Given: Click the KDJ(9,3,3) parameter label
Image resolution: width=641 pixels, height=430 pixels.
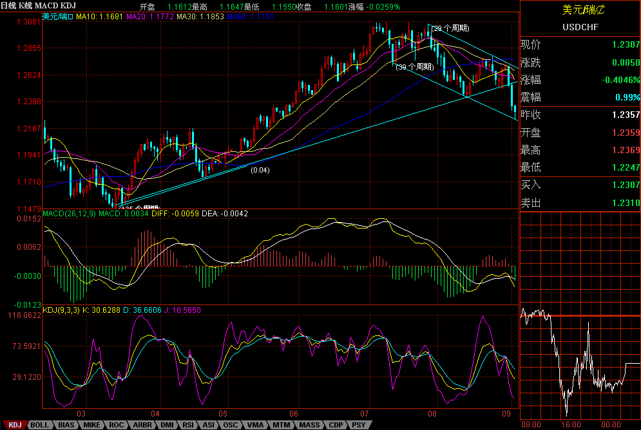Looking at the screenshot, I should tap(61, 310).
